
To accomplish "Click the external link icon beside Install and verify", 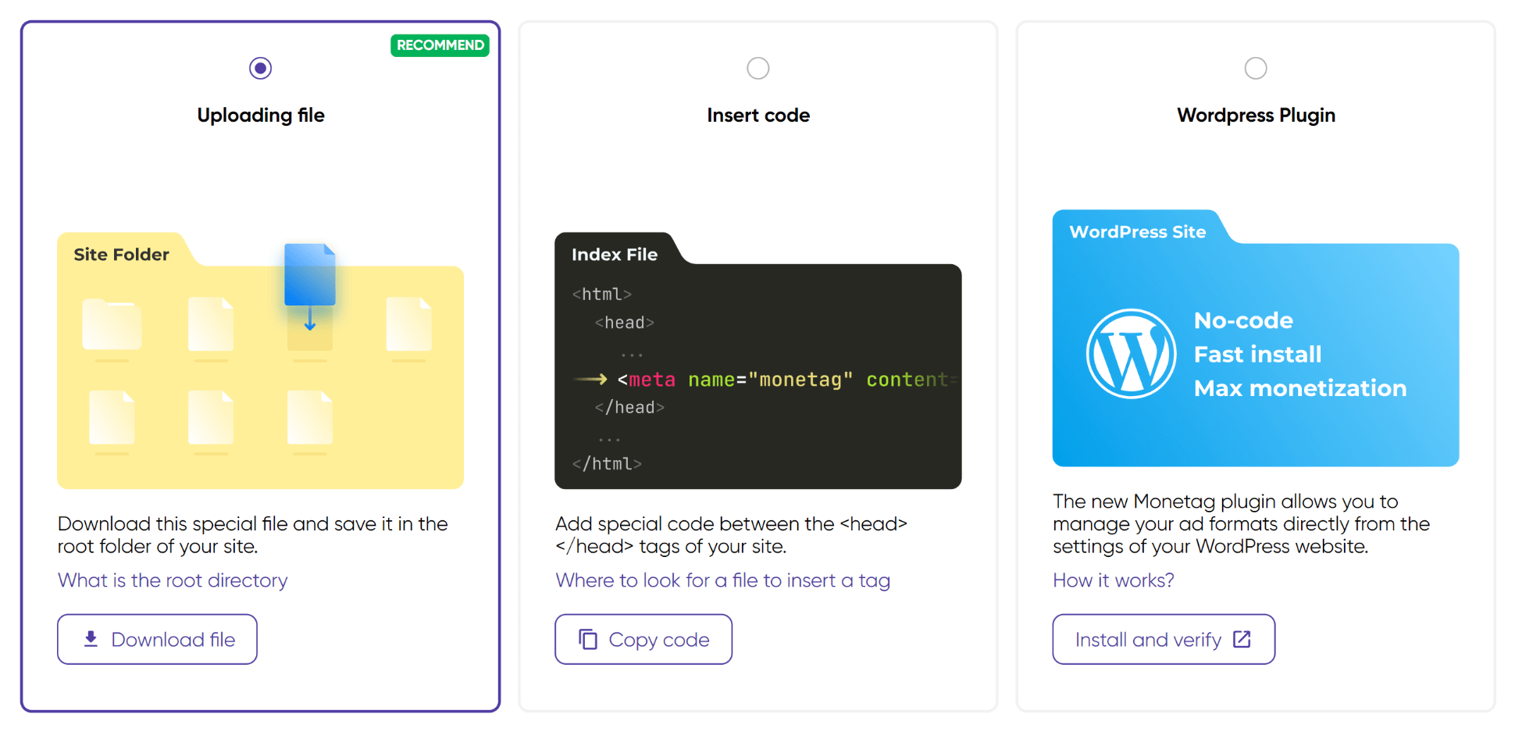I will [1242, 639].
